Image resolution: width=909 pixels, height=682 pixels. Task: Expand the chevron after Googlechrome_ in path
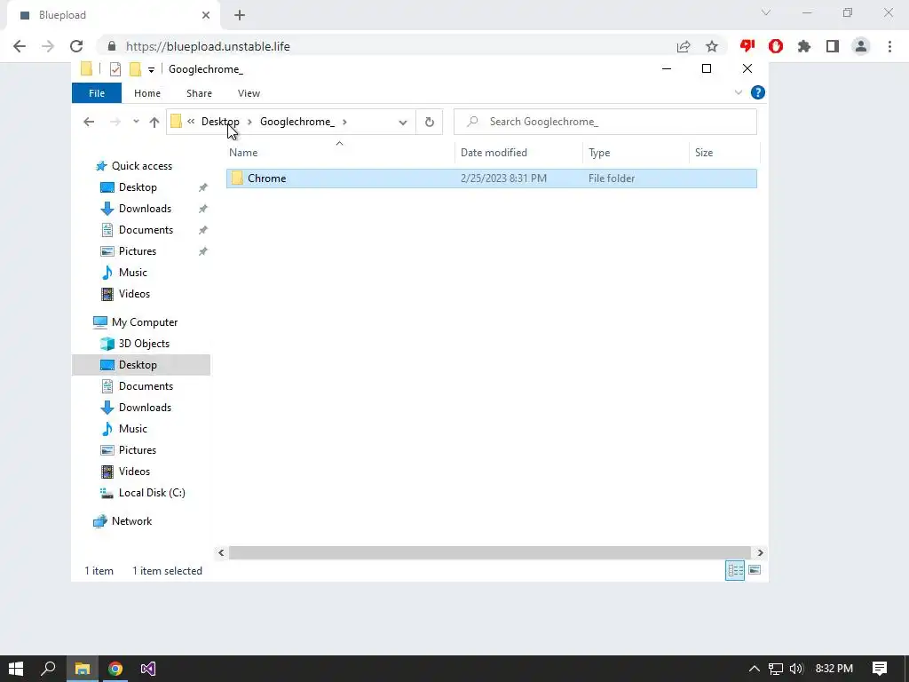point(344,122)
